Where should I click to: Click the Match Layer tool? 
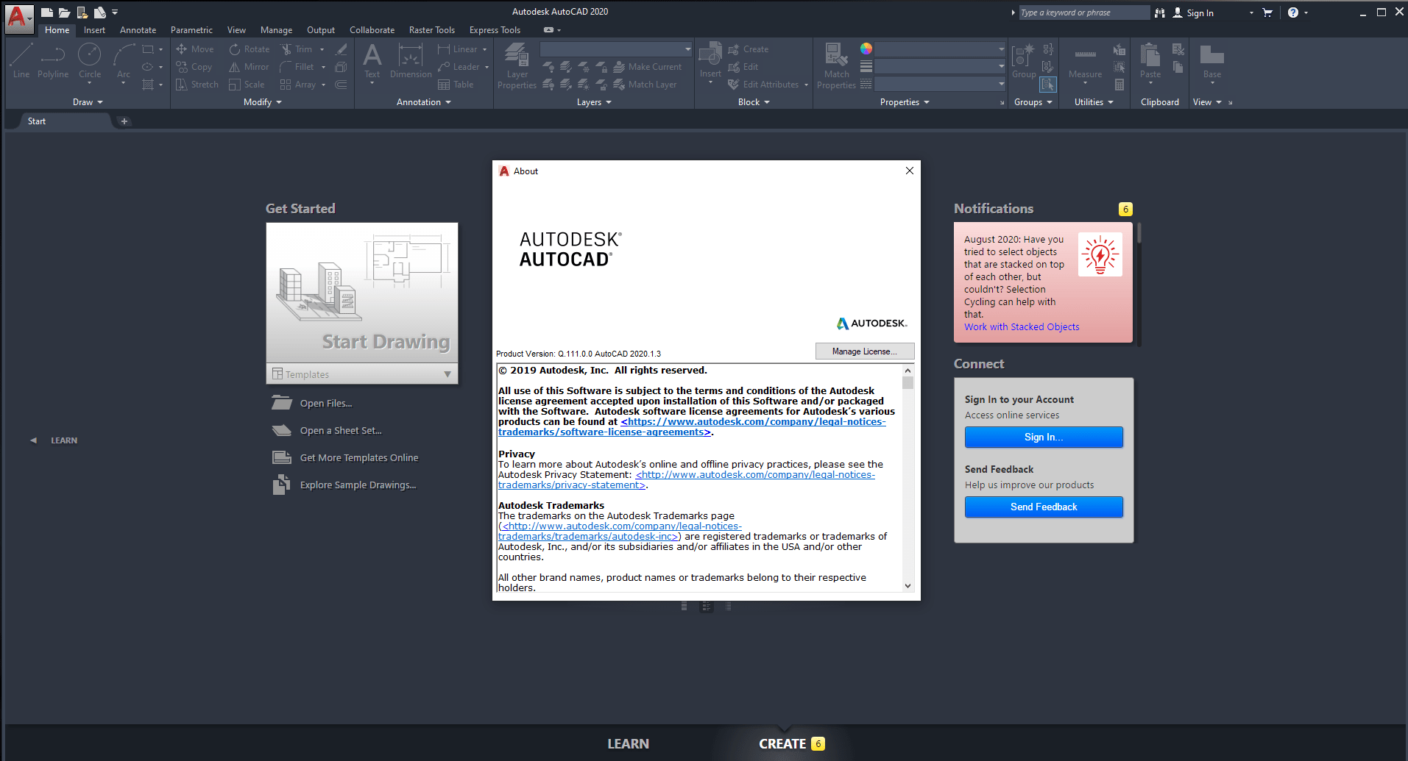(645, 85)
